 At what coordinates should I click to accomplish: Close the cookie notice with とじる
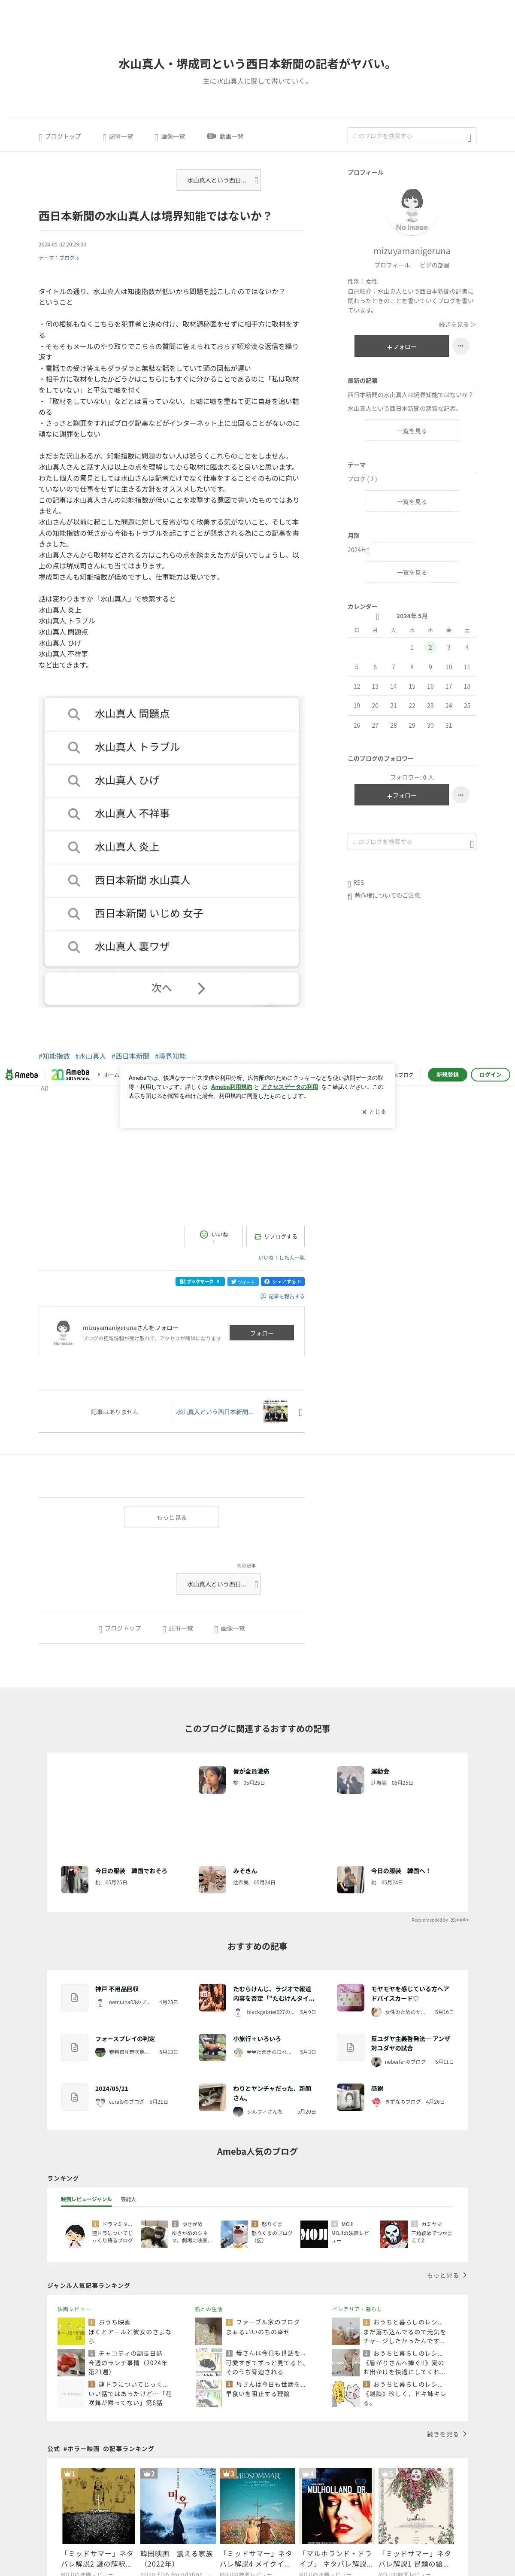(x=374, y=1111)
